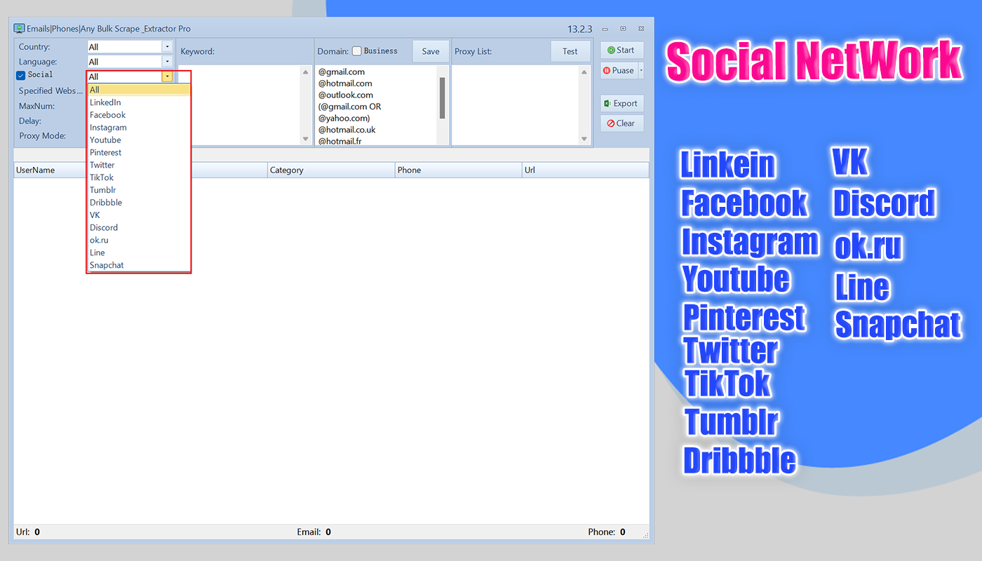Choose TikTok from the social list
The height and width of the screenshot is (561, 982).
tap(139, 178)
